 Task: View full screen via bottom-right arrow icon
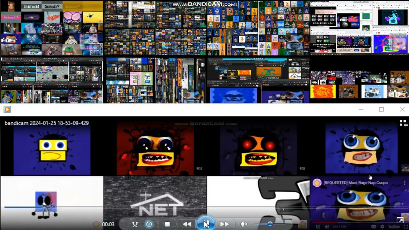coord(400,220)
